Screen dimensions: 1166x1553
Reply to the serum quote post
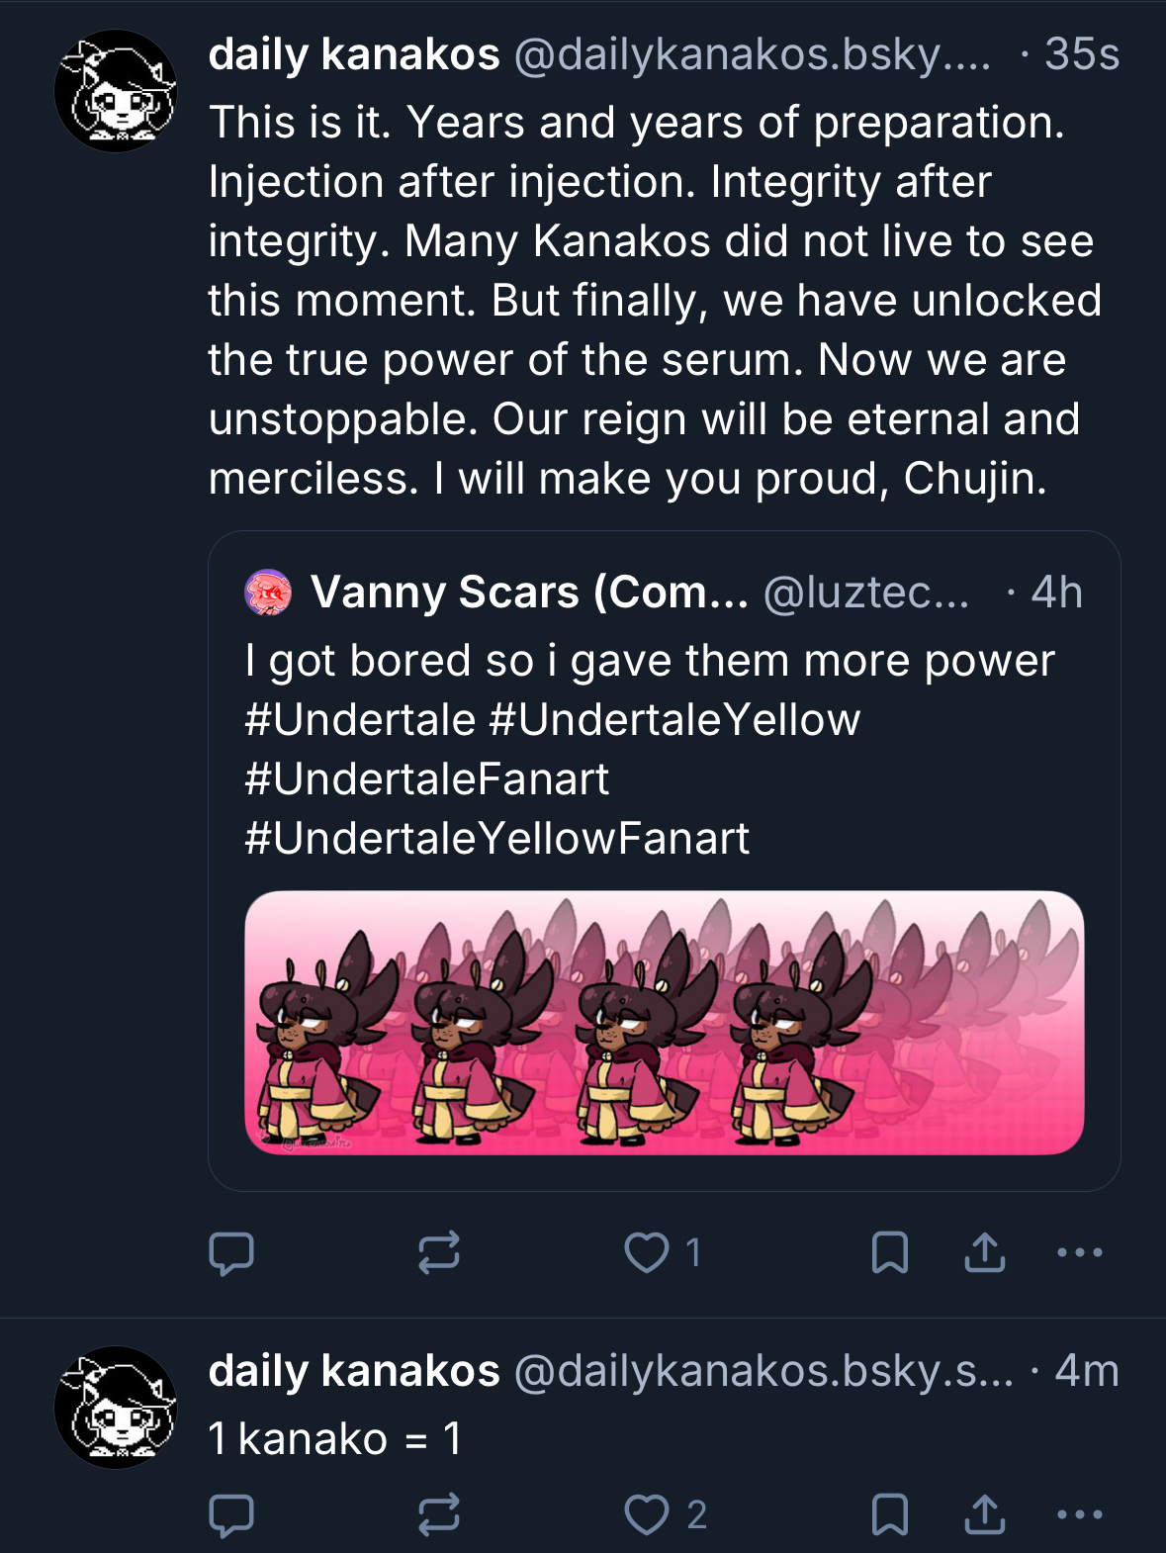(x=231, y=1253)
